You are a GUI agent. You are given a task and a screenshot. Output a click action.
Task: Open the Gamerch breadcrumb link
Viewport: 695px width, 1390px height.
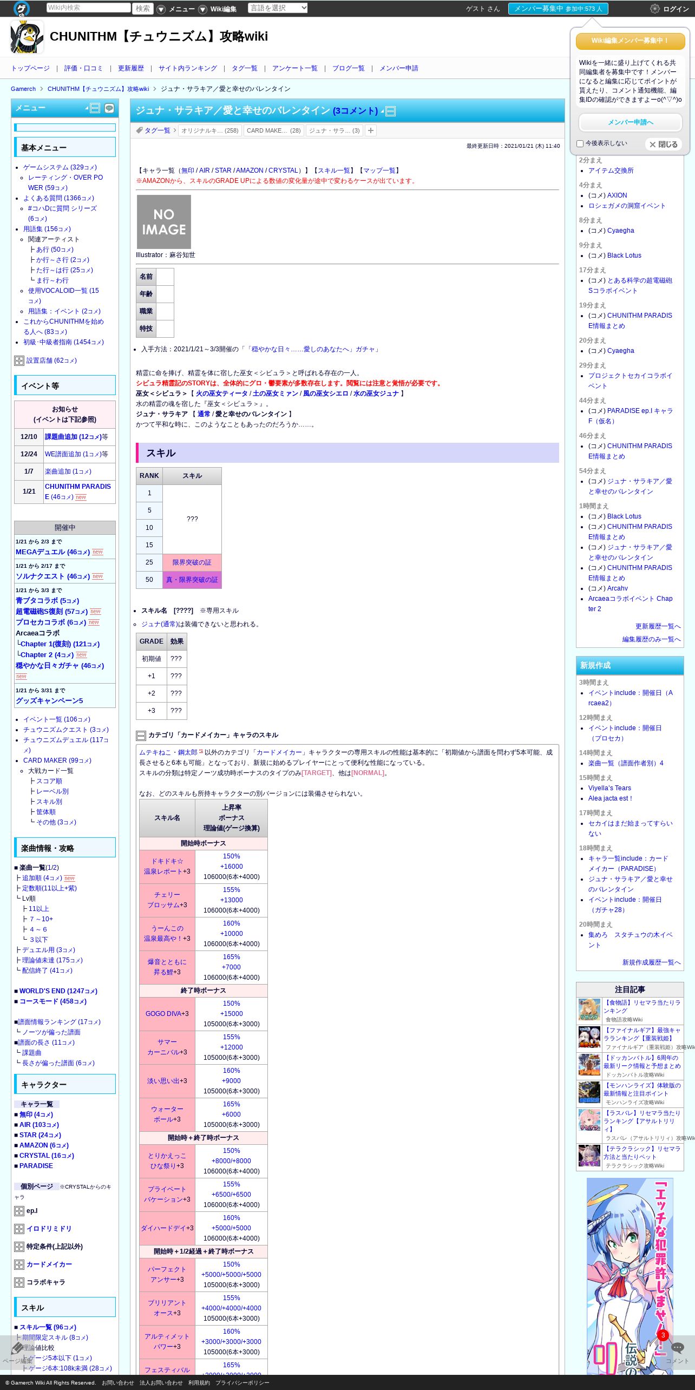pos(23,89)
